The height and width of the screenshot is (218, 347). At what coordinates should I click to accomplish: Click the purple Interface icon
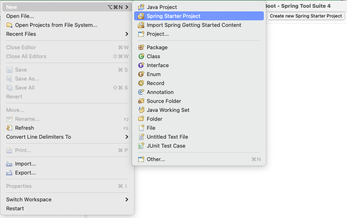click(x=141, y=65)
